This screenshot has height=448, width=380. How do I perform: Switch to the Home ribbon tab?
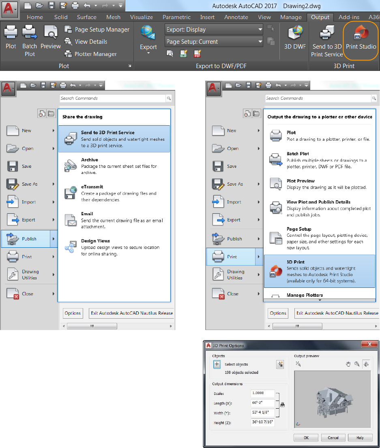pyautogui.click(x=35, y=17)
